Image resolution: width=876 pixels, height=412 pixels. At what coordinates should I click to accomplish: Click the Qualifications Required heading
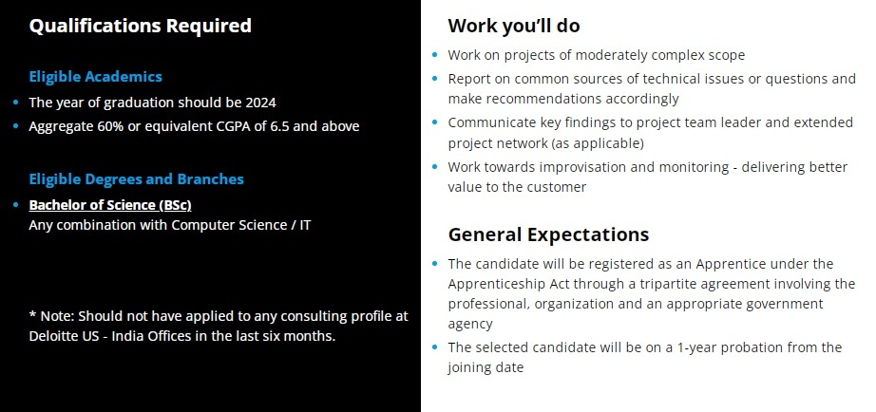coord(141,26)
